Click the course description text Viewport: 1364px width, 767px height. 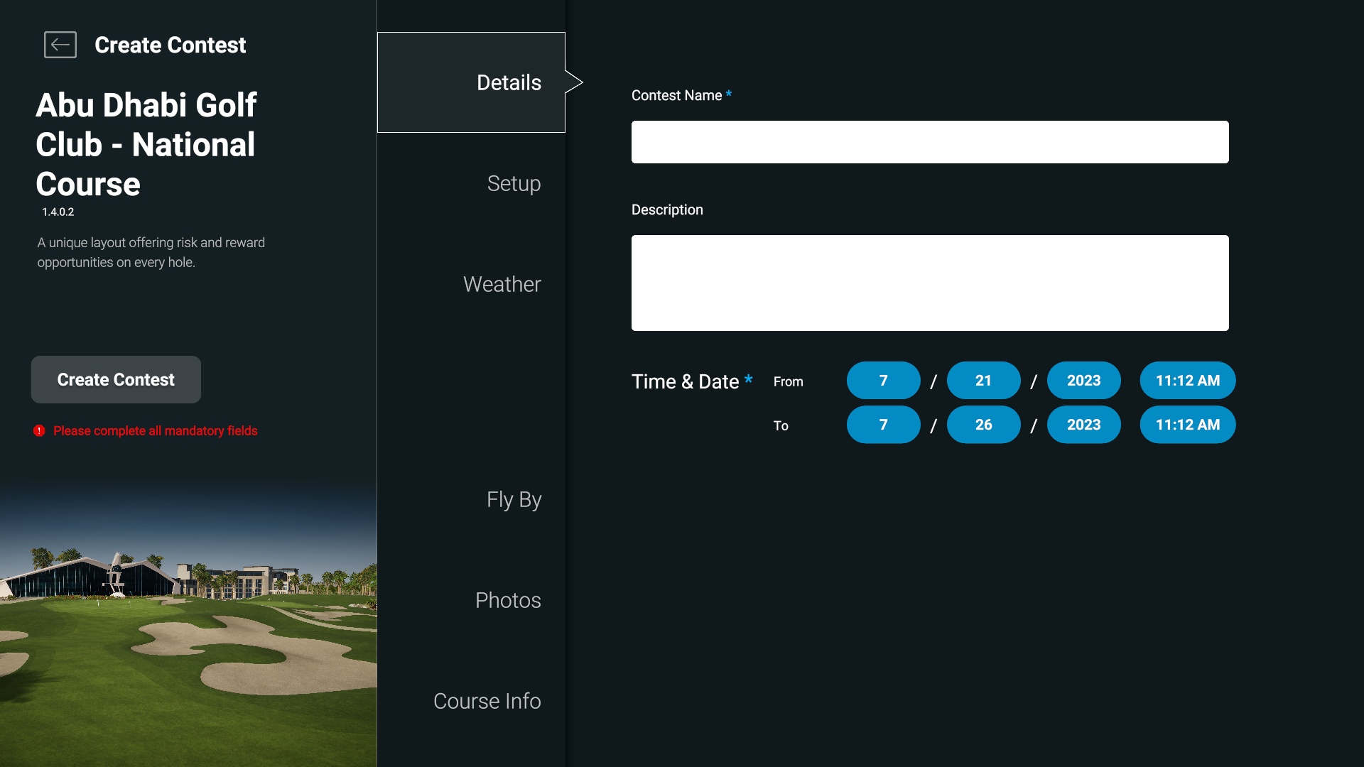point(151,252)
